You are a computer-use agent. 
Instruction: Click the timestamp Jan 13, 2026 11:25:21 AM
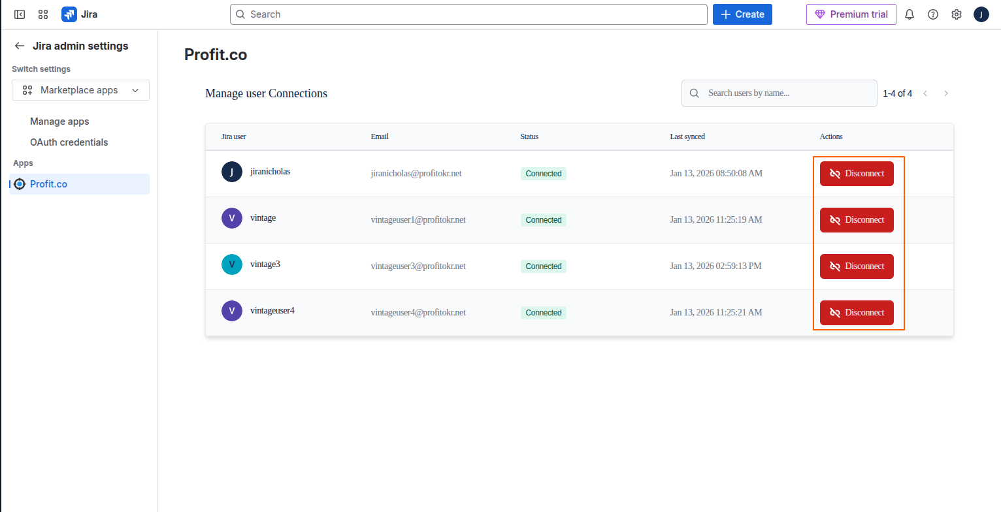click(x=716, y=313)
